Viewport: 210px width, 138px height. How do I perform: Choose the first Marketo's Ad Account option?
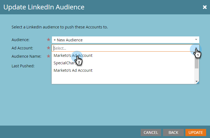(73, 55)
